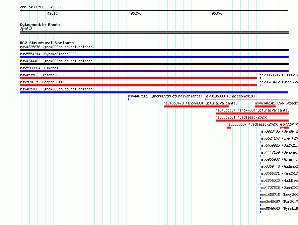Click the red bar under nsv6346141

pos(265,106)
